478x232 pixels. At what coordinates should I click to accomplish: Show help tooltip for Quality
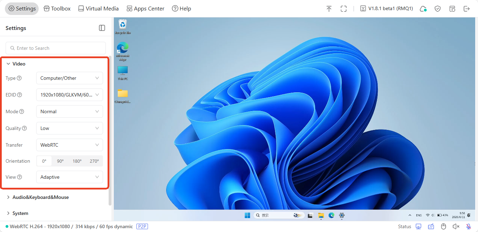tap(24, 128)
